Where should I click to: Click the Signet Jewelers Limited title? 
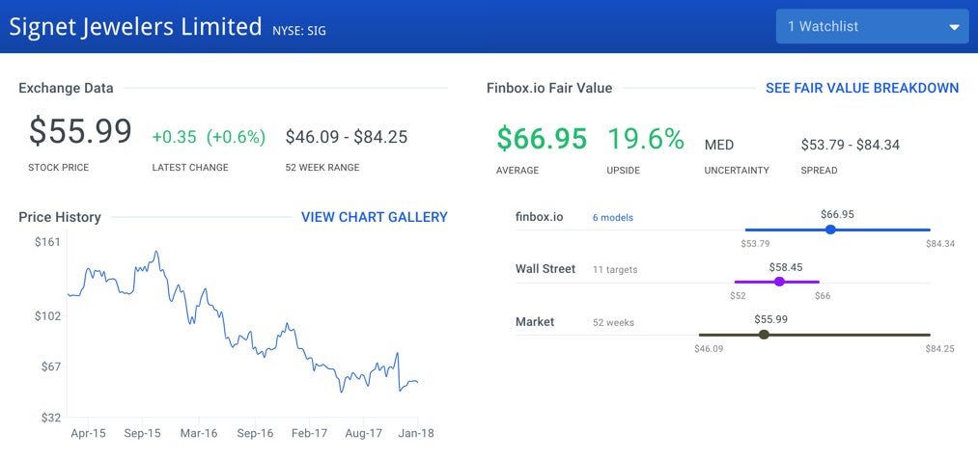[x=135, y=27]
